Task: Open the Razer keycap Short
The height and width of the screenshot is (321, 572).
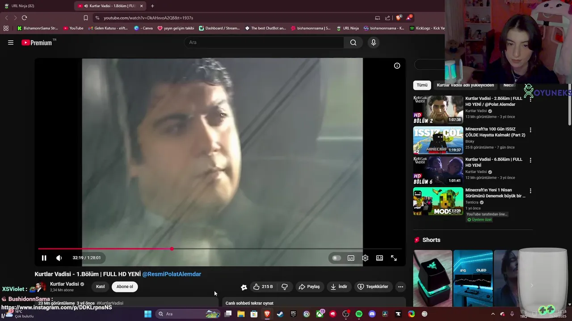Action: [x=432, y=278]
